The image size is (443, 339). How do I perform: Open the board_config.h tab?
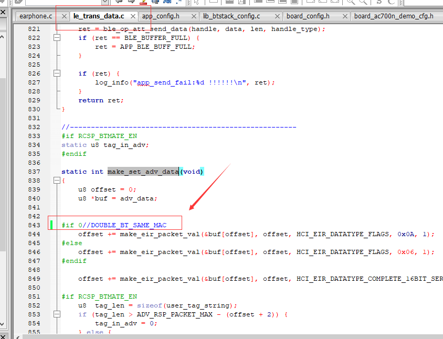tap(308, 16)
